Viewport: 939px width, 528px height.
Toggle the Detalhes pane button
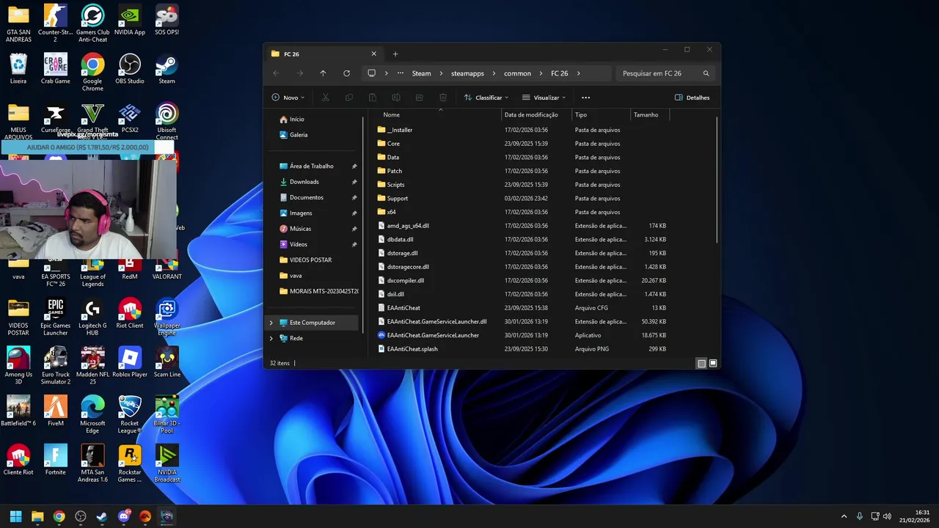pyautogui.click(x=692, y=98)
